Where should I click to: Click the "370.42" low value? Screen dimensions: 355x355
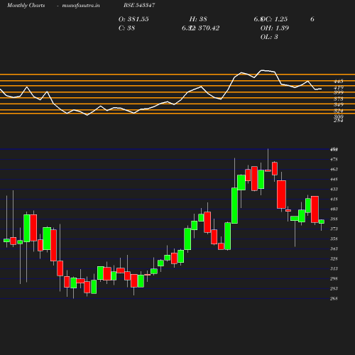tap(209, 28)
